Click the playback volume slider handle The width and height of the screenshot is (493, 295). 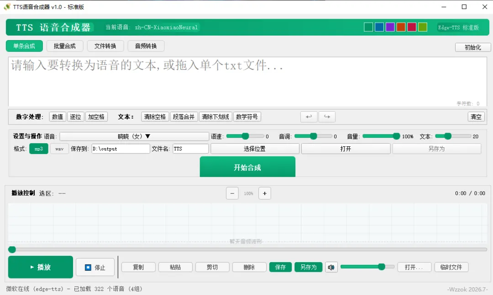(x=381, y=267)
